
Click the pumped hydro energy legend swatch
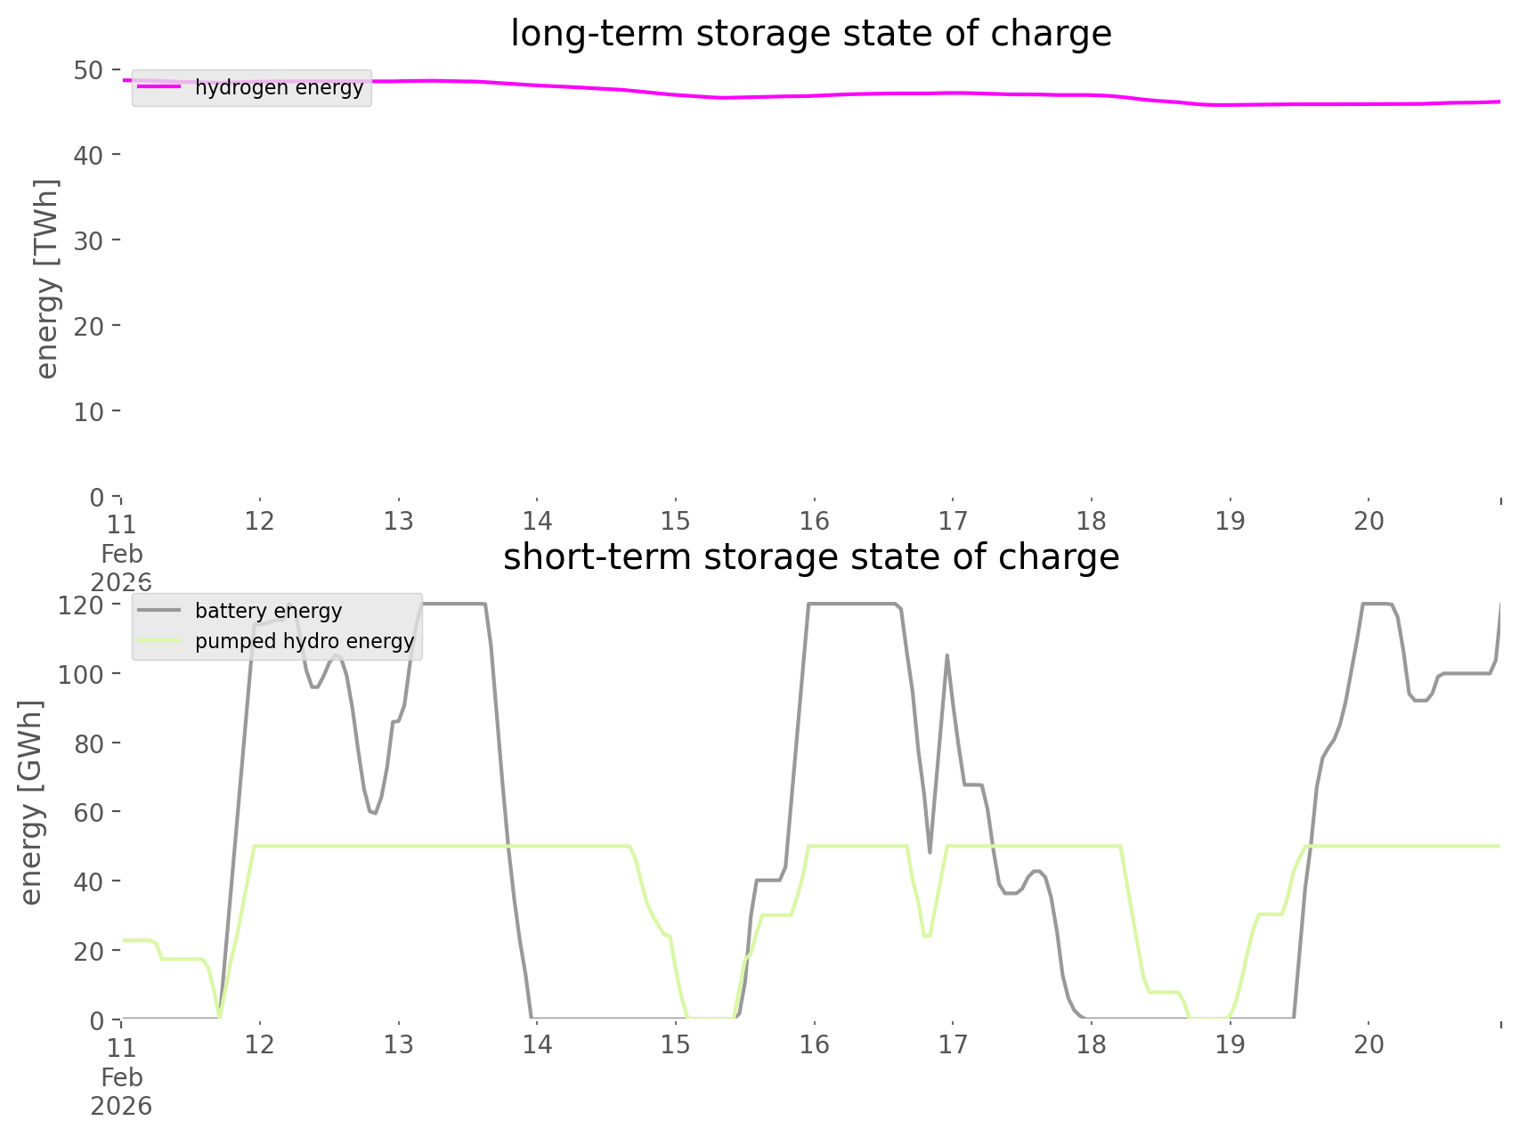160,641
